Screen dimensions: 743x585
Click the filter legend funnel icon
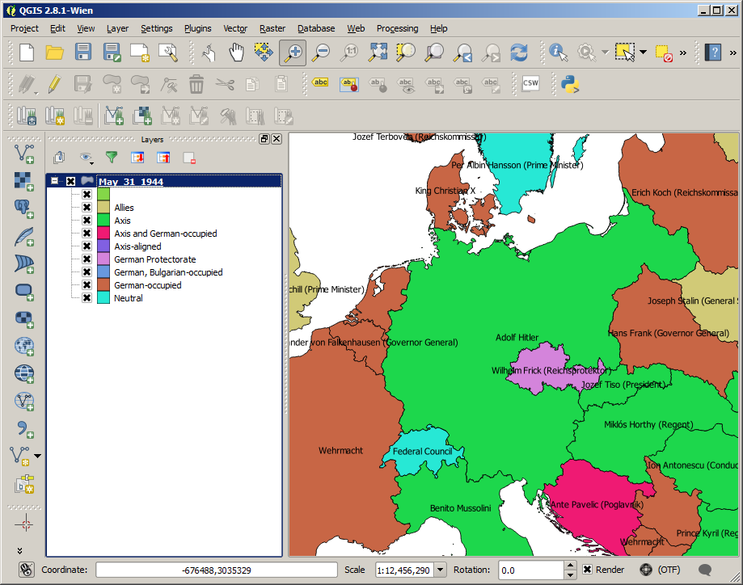tap(112, 158)
